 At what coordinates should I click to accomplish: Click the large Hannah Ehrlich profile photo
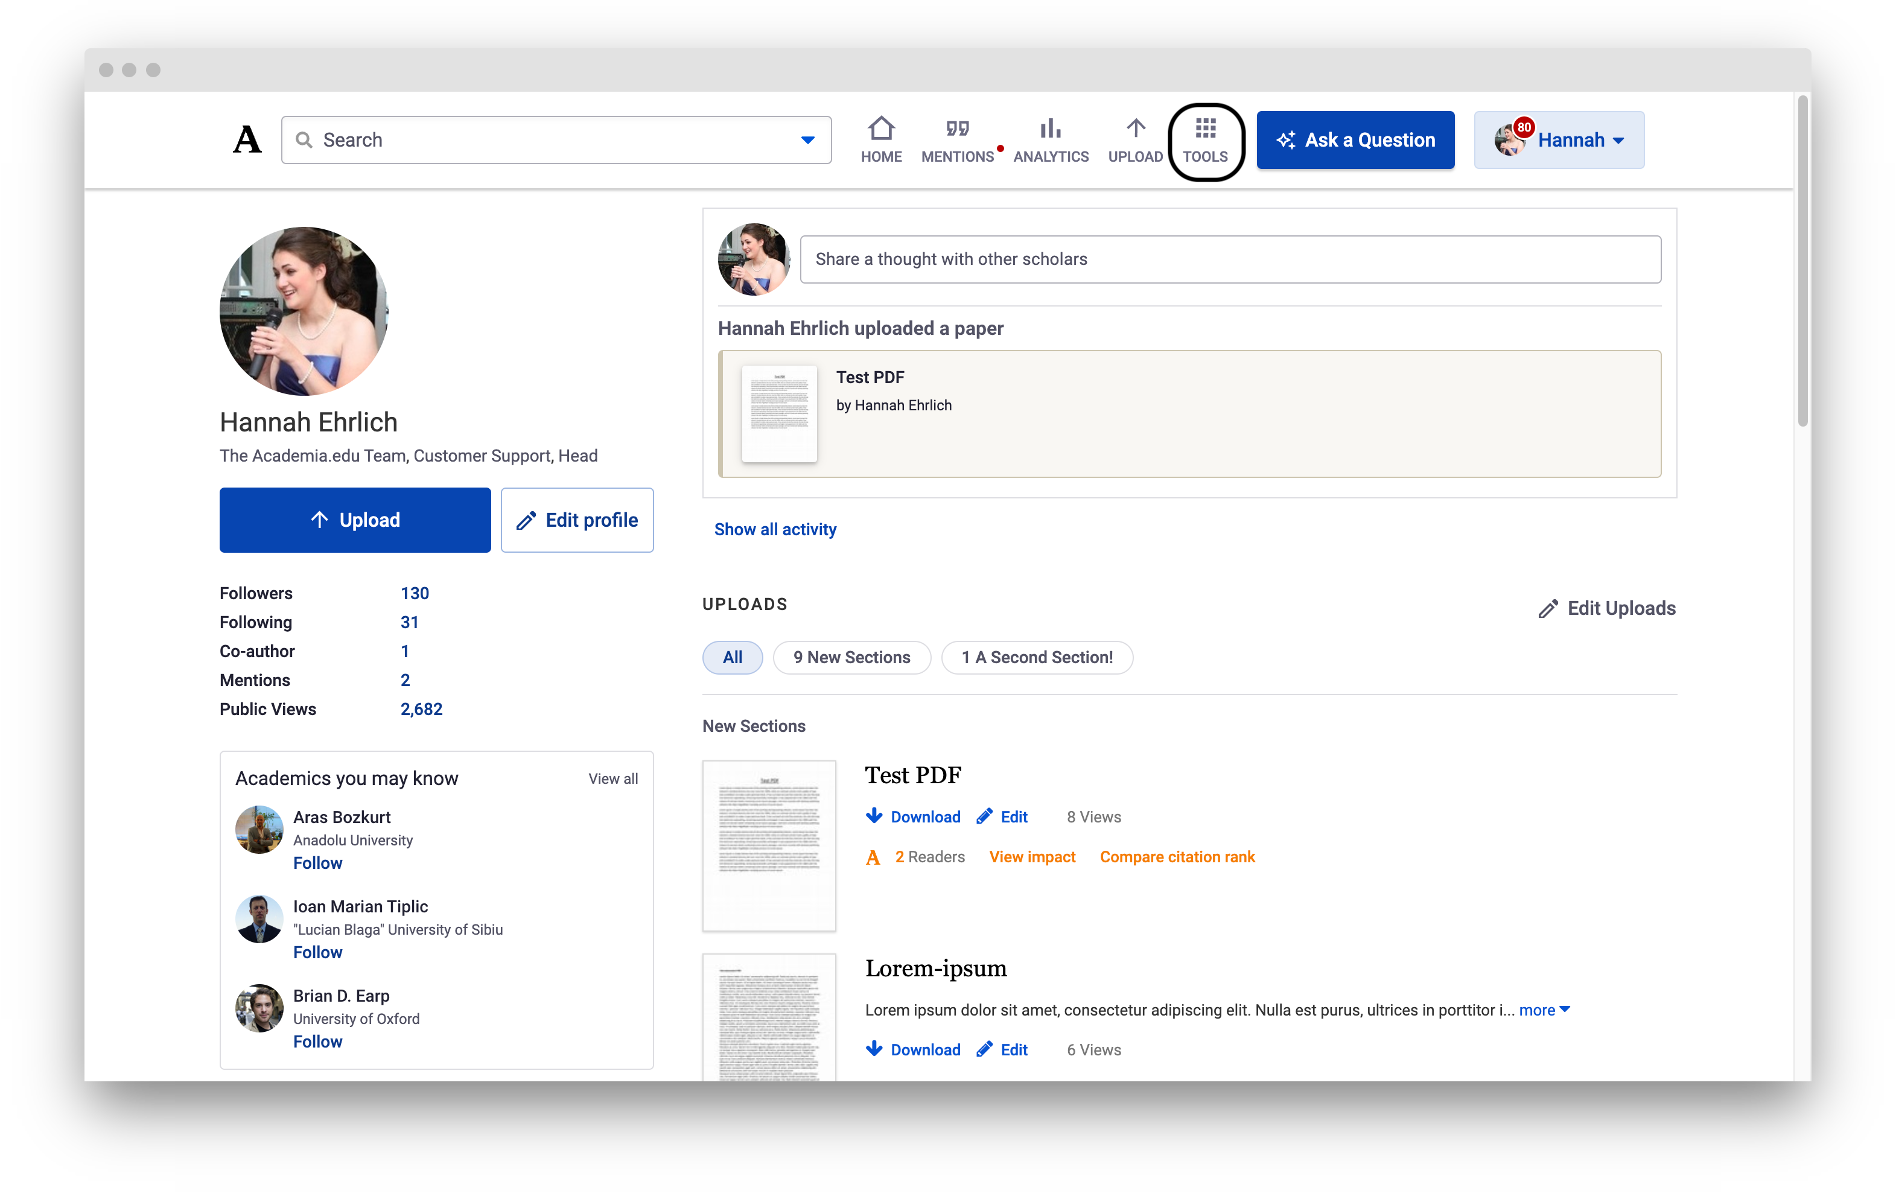click(304, 311)
